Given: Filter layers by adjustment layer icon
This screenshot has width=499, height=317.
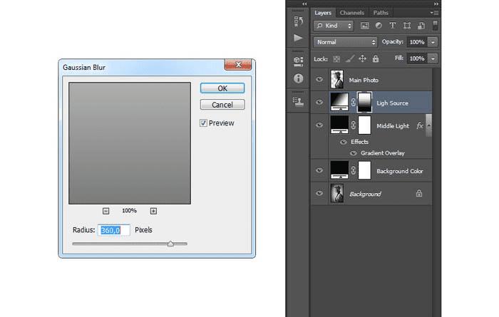Looking at the screenshot, I should click(x=379, y=26).
